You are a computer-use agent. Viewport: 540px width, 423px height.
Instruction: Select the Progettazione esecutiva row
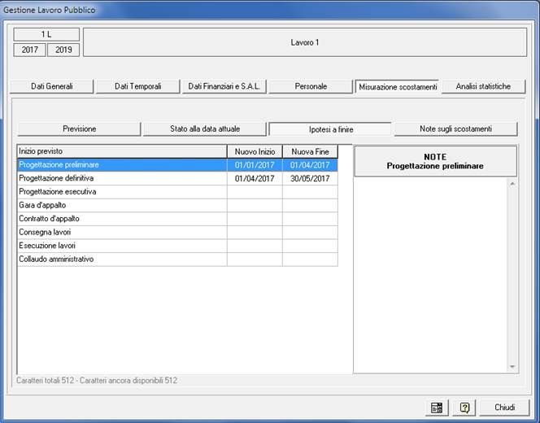click(x=122, y=192)
